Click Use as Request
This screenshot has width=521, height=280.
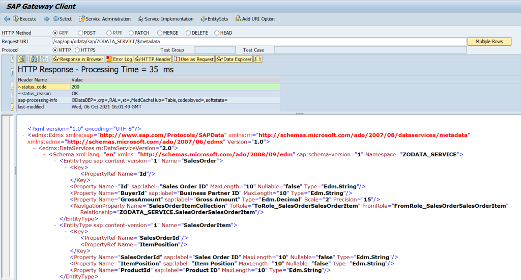pos(194,59)
